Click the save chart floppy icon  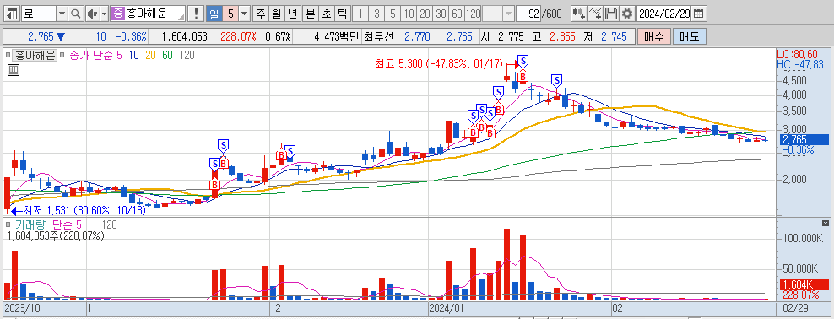612,14
